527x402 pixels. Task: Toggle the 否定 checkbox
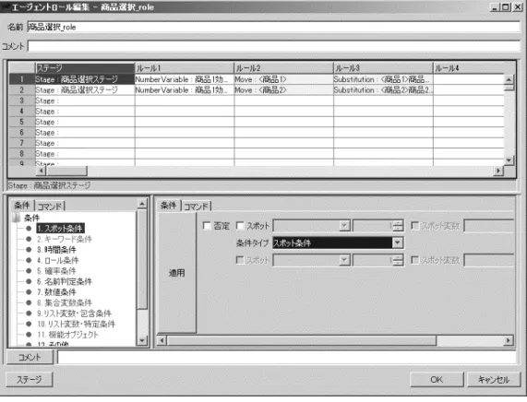point(207,226)
